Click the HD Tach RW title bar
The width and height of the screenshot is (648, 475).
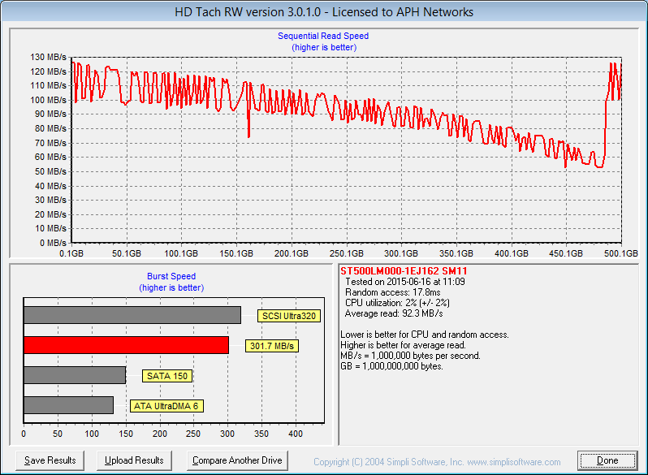pyautogui.click(x=324, y=12)
